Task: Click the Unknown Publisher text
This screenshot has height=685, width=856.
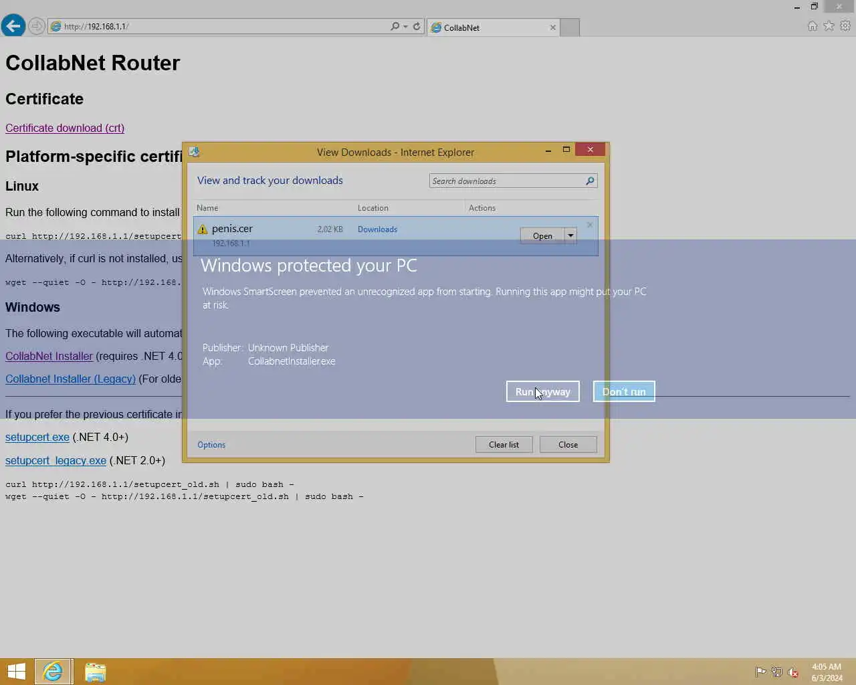Action: (x=288, y=348)
